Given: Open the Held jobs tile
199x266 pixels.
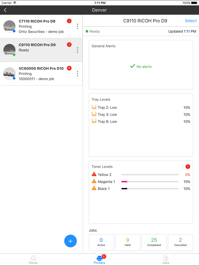Looking at the screenshot, I should pyautogui.click(x=127, y=242).
